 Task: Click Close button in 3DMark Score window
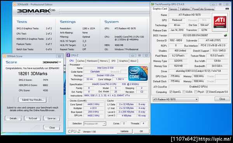pyautogui.click(x=52, y=127)
